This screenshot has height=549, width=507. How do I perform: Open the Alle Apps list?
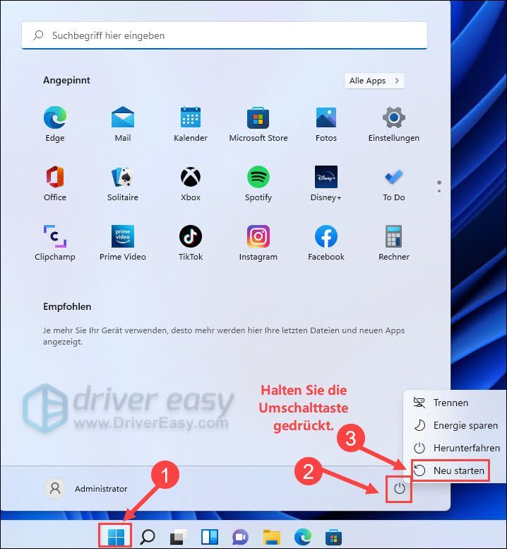374,81
